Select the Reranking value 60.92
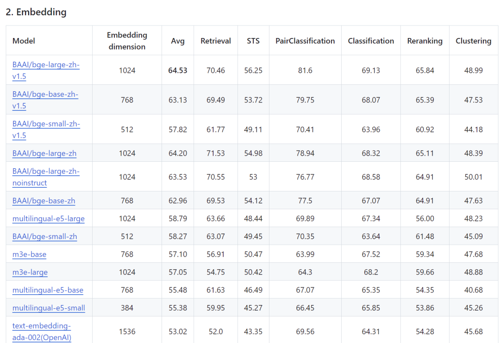The width and height of the screenshot is (500, 343). [425, 129]
